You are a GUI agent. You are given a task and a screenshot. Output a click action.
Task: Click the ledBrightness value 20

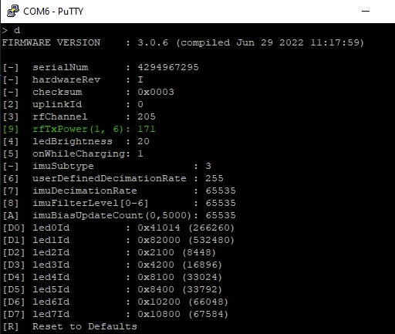pos(143,141)
